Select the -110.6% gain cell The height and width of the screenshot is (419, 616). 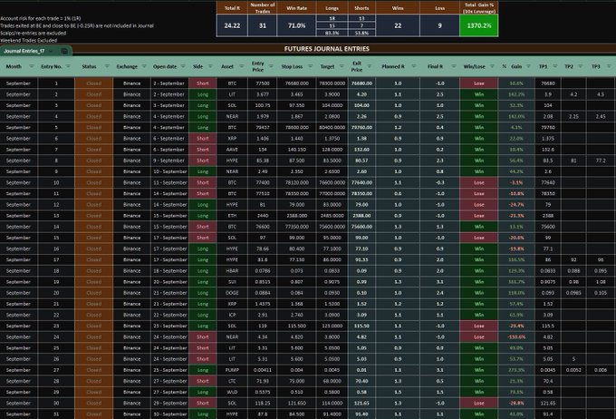click(x=516, y=336)
